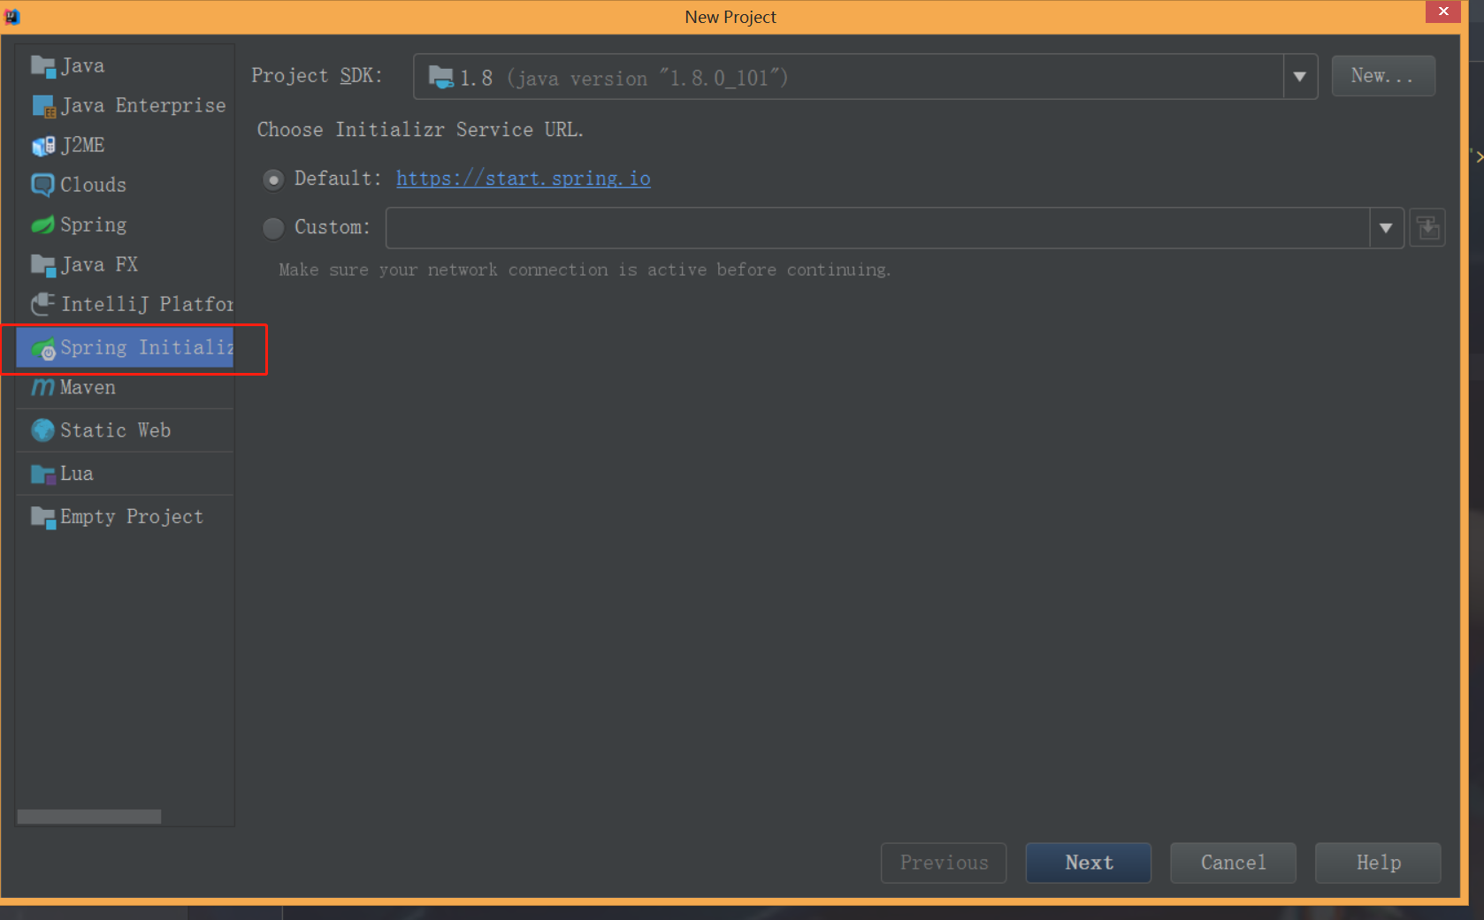The image size is (1484, 920).
Task: Click the J2ME project type icon
Action: 43,146
